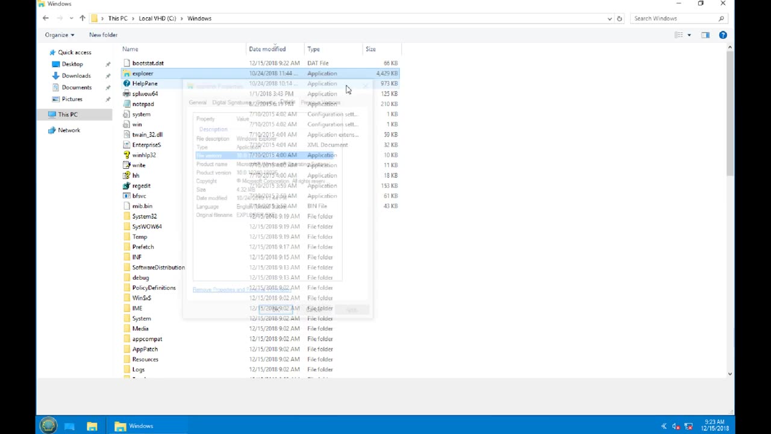Switch to the General tab in Properties
The image size is (771, 434).
[x=198, y=102]
